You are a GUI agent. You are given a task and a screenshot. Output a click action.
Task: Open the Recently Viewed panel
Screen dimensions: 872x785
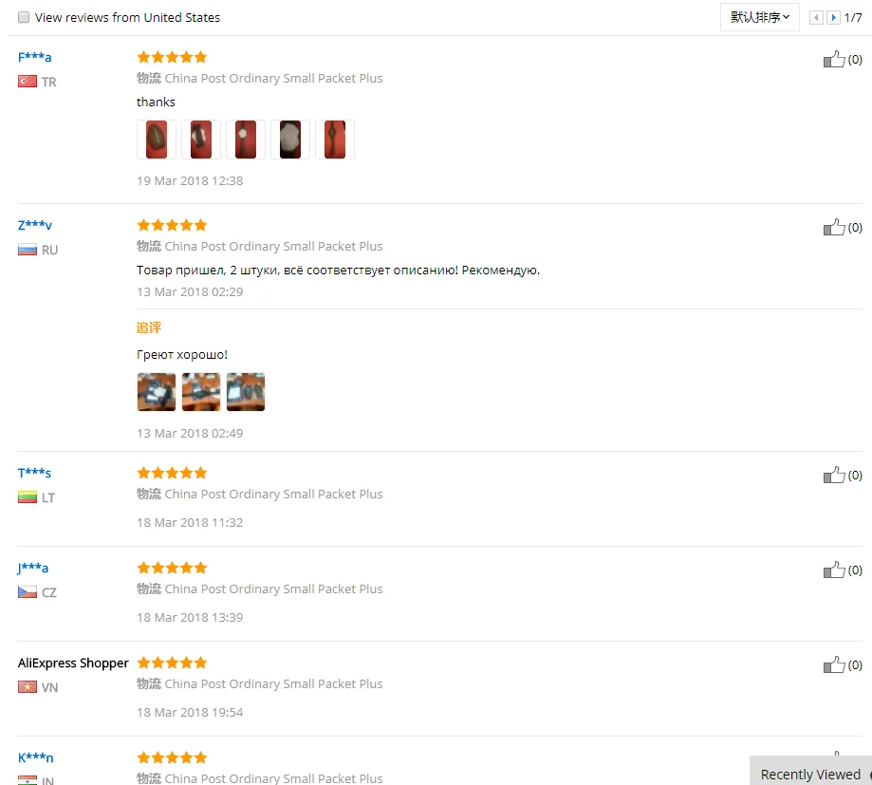[810, 774]
